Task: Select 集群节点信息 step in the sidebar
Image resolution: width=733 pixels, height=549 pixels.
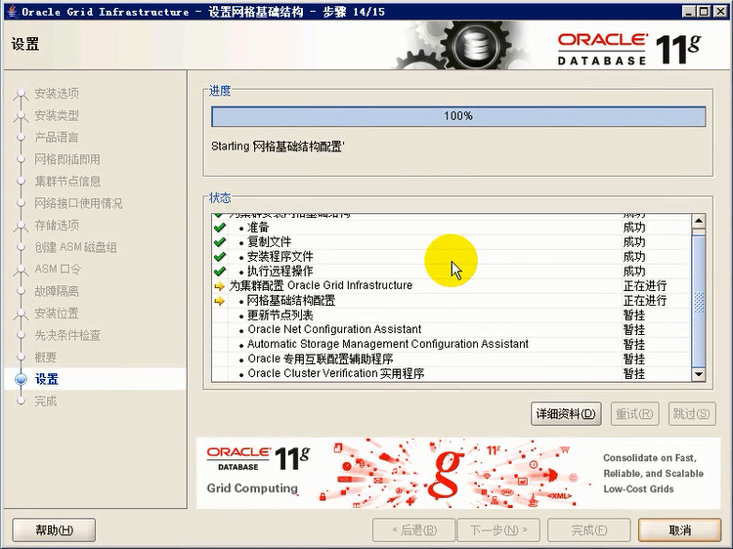Action: 67,182
